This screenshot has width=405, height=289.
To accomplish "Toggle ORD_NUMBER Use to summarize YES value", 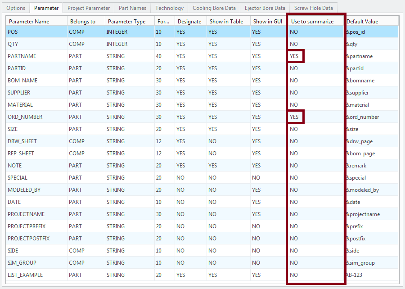I will (x=294, y=117).
